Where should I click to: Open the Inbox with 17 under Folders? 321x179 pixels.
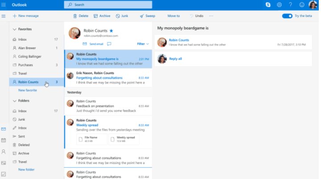37,111
